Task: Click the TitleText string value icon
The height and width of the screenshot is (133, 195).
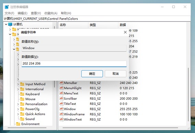Action: pos(61,104)
